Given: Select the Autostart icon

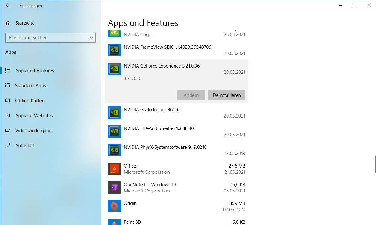Looking at the screenshot, I should (x=8, y=145).
